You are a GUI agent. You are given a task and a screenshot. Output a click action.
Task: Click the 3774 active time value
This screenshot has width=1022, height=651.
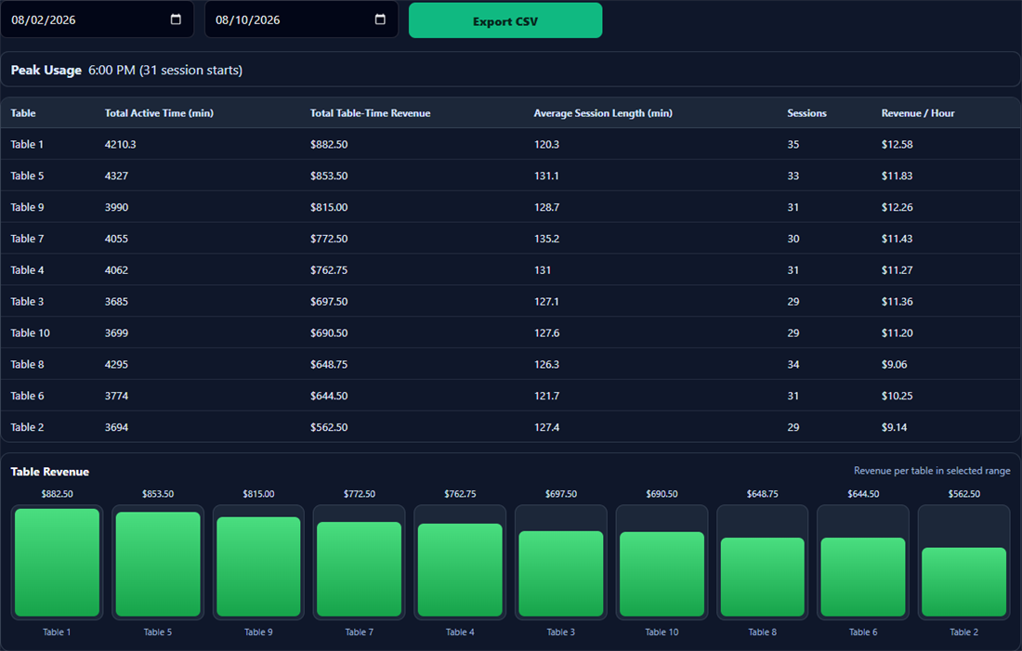pyautogui.click(x=117, y=396)
